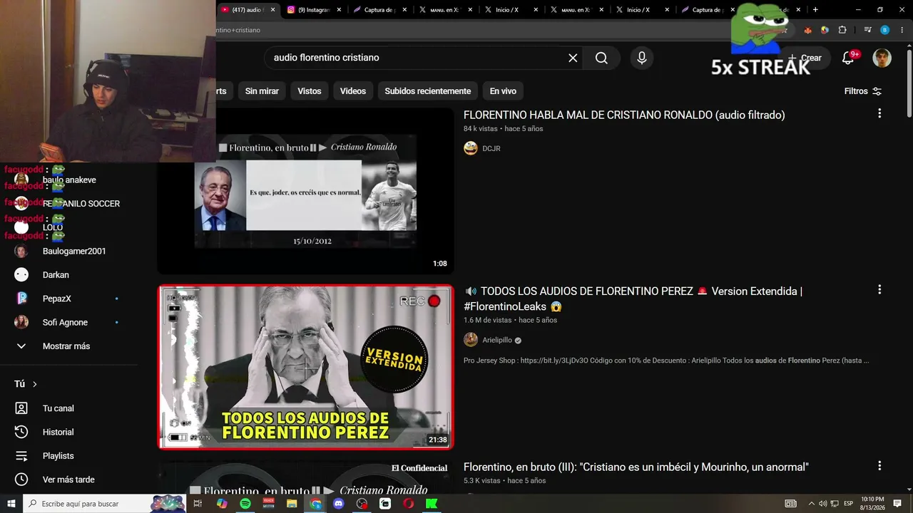The image size is (913, 513).
Task: Open Darkan subscription channel
Action: (x=56, y=275)
